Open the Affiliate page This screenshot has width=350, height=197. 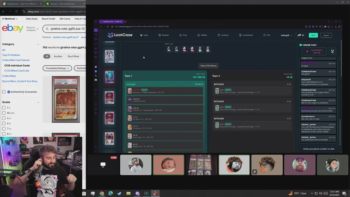pyautogui.click(x=202, y=35)
